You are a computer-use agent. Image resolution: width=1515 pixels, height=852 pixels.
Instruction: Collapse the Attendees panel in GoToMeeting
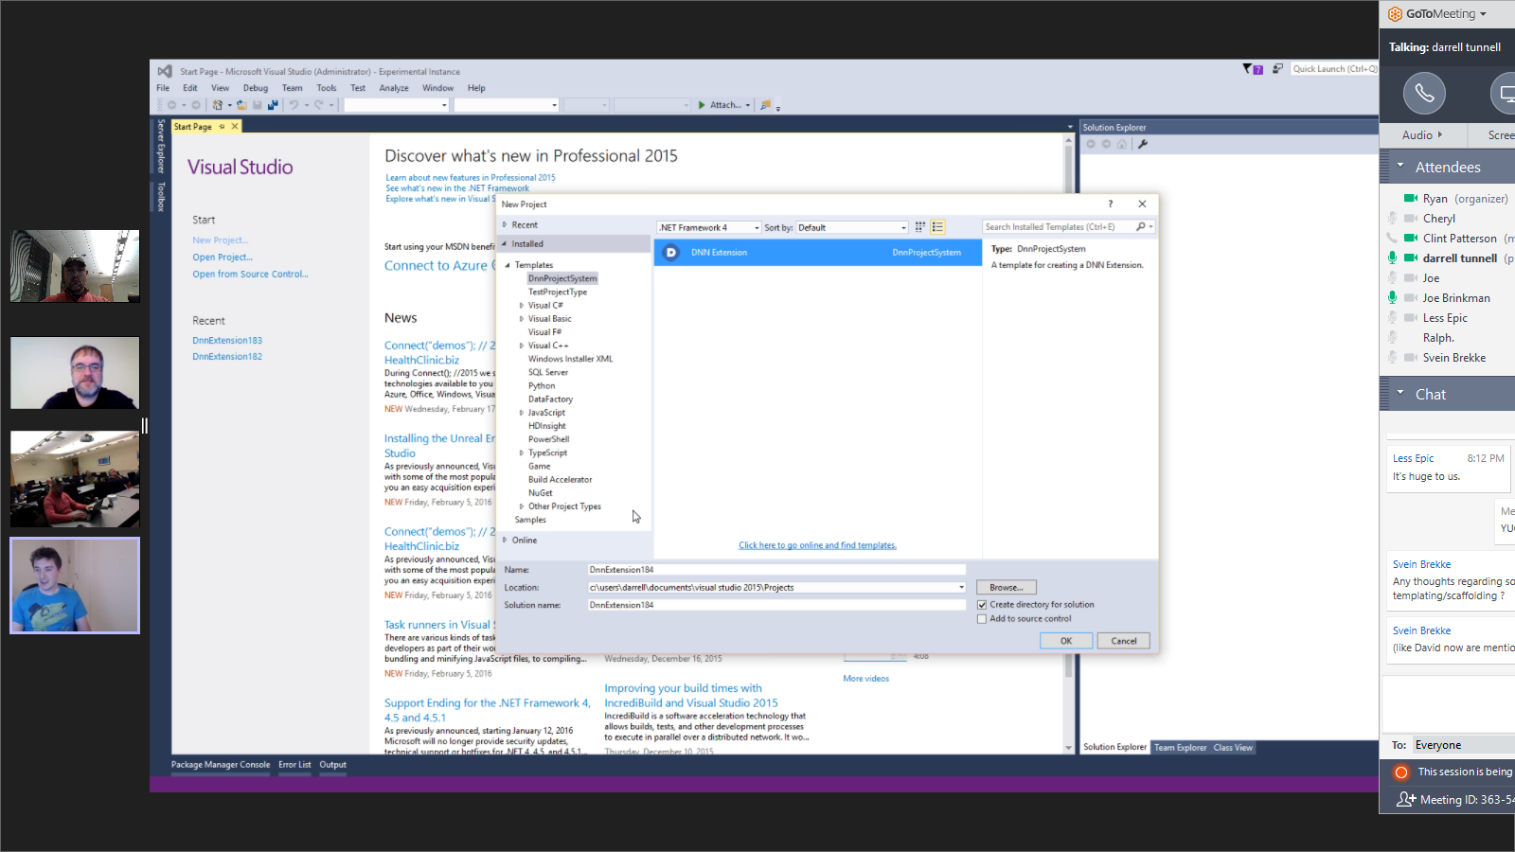(x=1400, y=165)
